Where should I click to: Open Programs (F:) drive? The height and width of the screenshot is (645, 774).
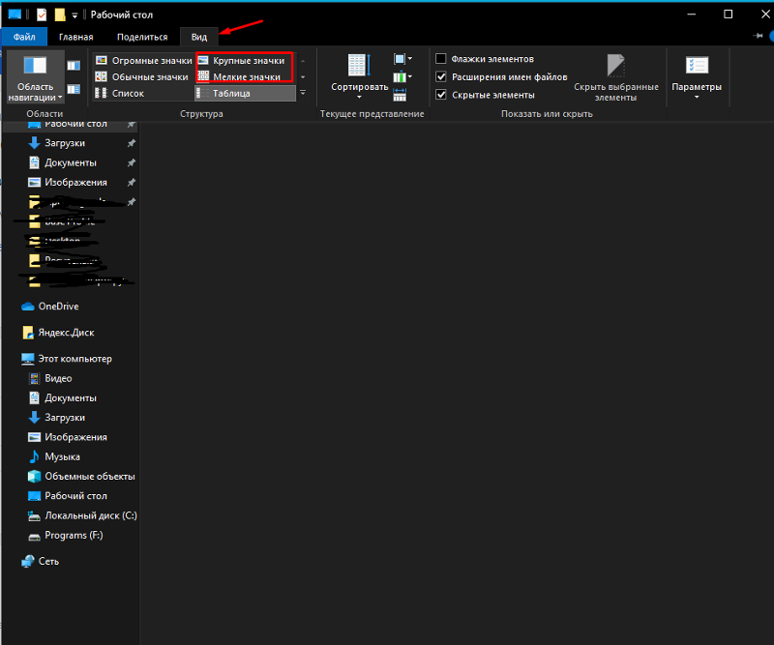[74, 536]
